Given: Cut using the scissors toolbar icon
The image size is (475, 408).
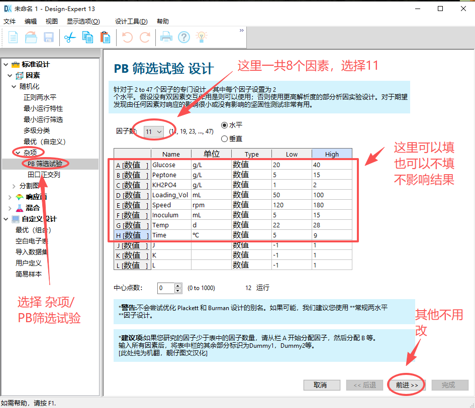Looking at the screenshot, I should (70, 37).
